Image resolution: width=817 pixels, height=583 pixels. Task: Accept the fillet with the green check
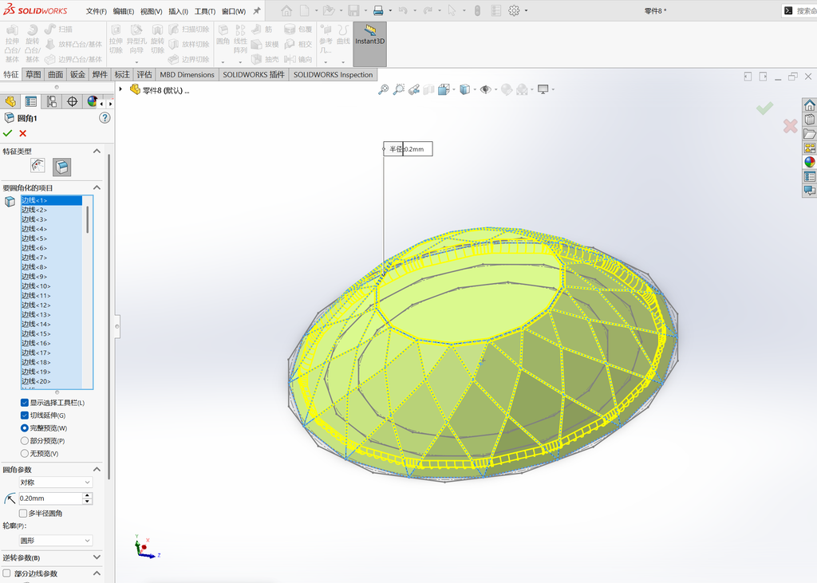[x=7, y=133]
